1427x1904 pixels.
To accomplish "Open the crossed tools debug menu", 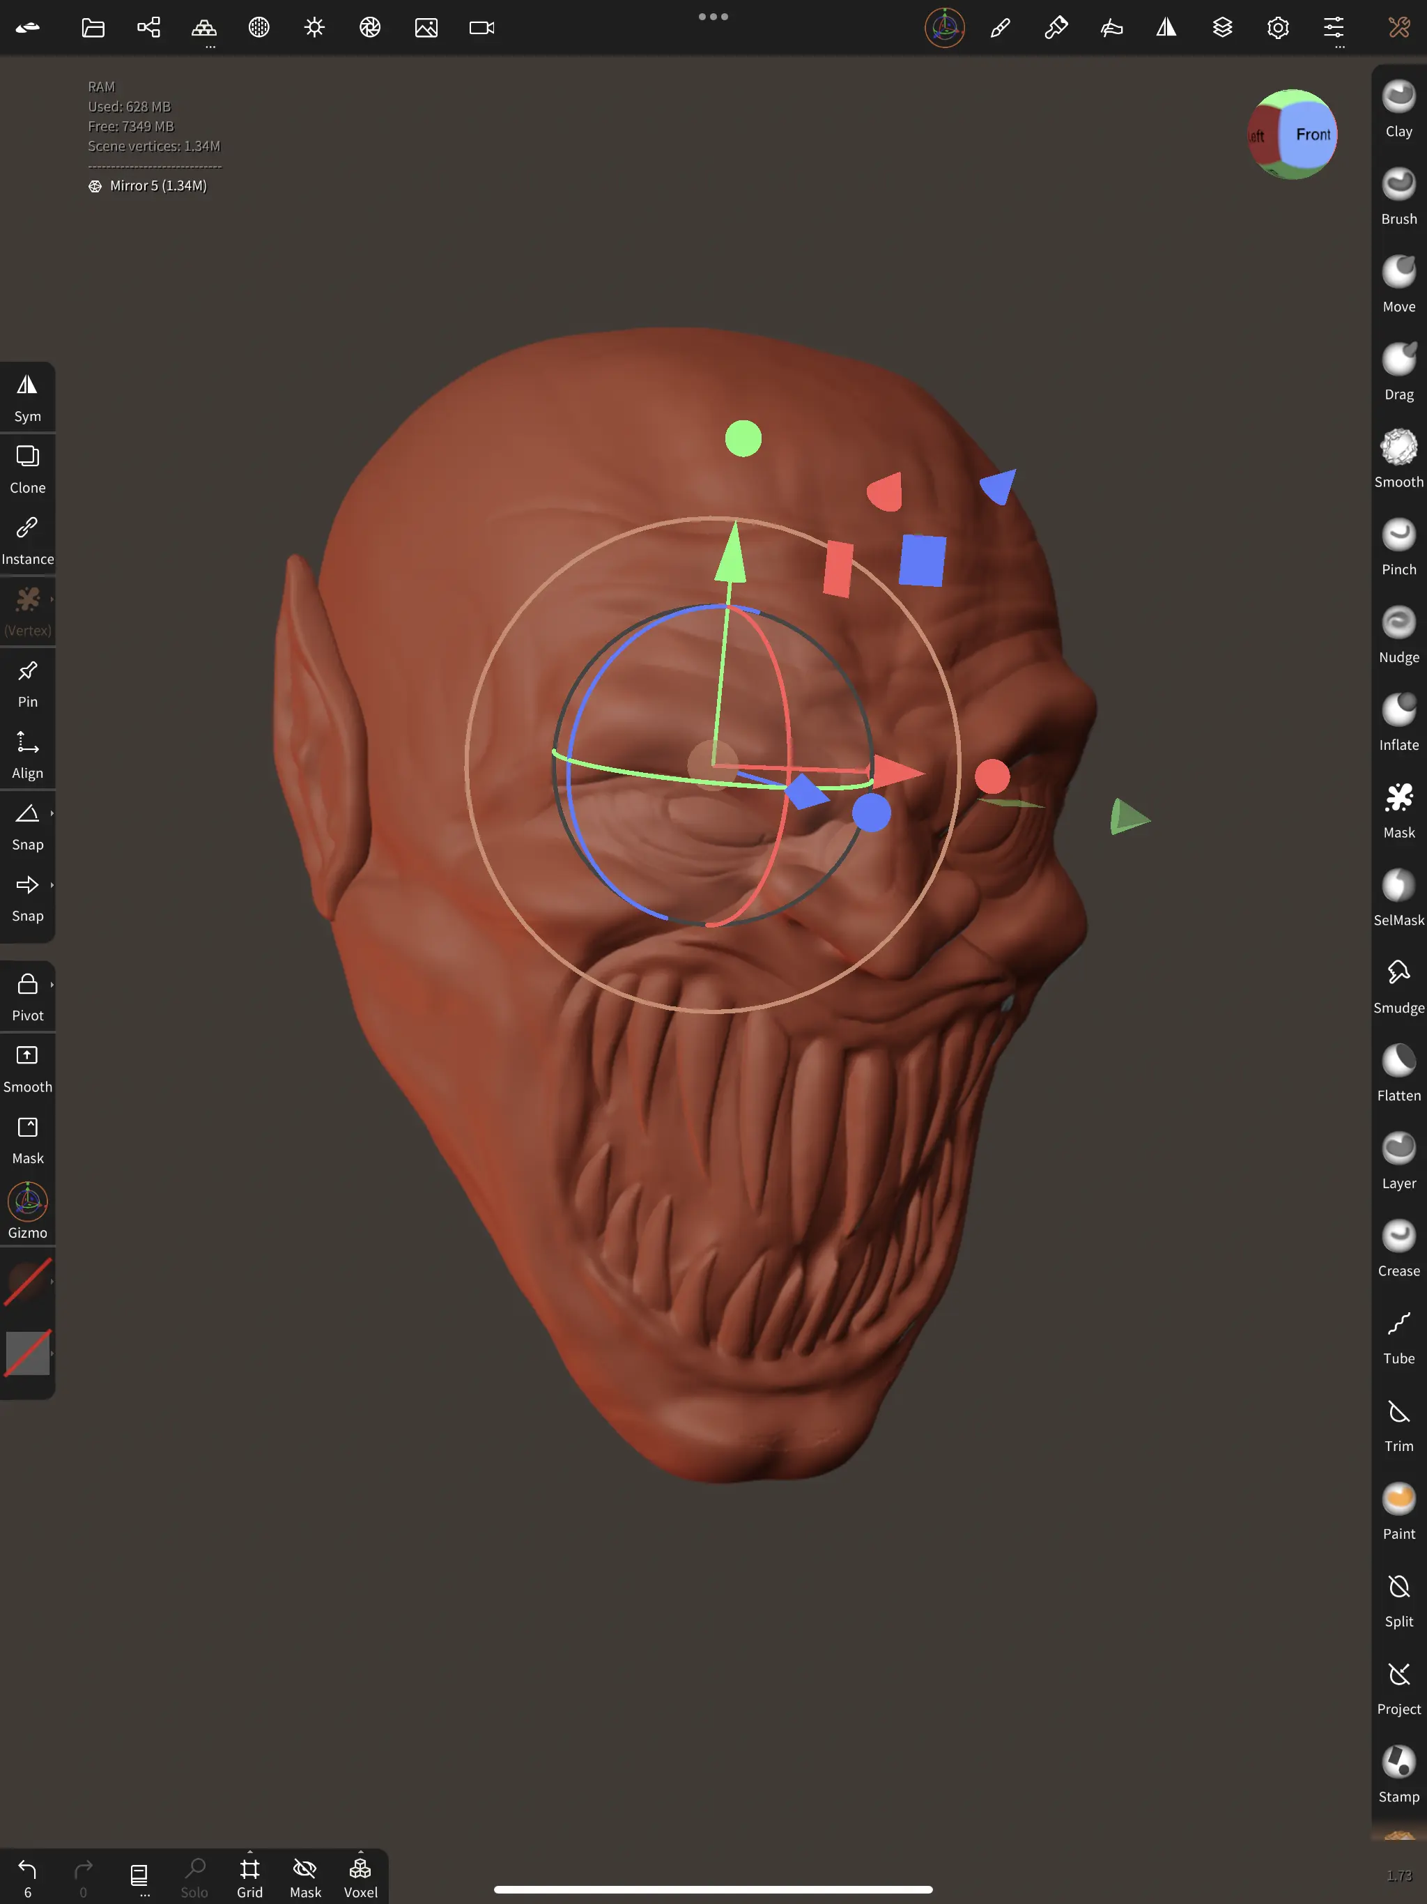I will pyautogui.click(x=1399, y=28).
